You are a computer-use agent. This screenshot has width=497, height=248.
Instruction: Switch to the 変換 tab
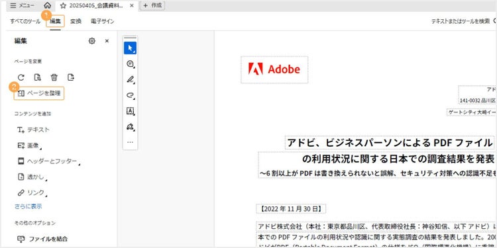tap(76, 22)
